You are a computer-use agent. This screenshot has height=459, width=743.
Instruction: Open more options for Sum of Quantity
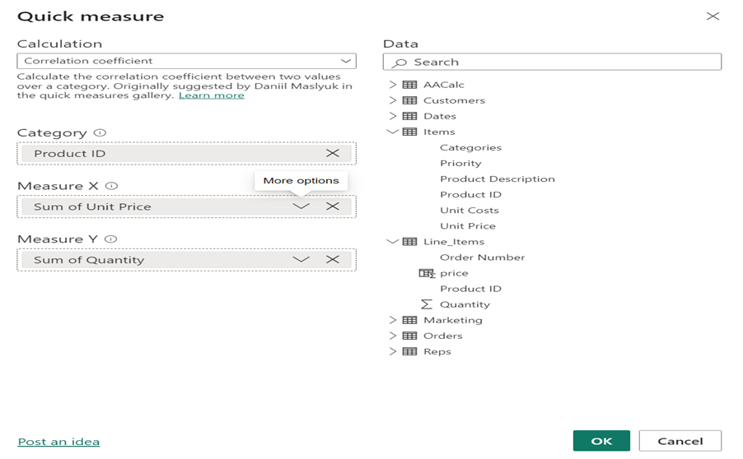point(301,259)
